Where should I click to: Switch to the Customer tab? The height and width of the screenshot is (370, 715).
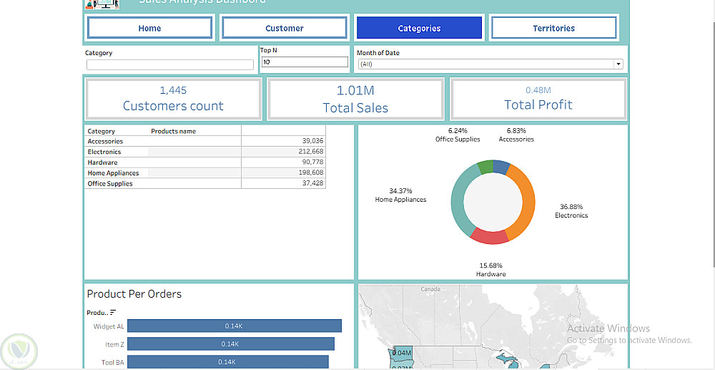(284, 28)
